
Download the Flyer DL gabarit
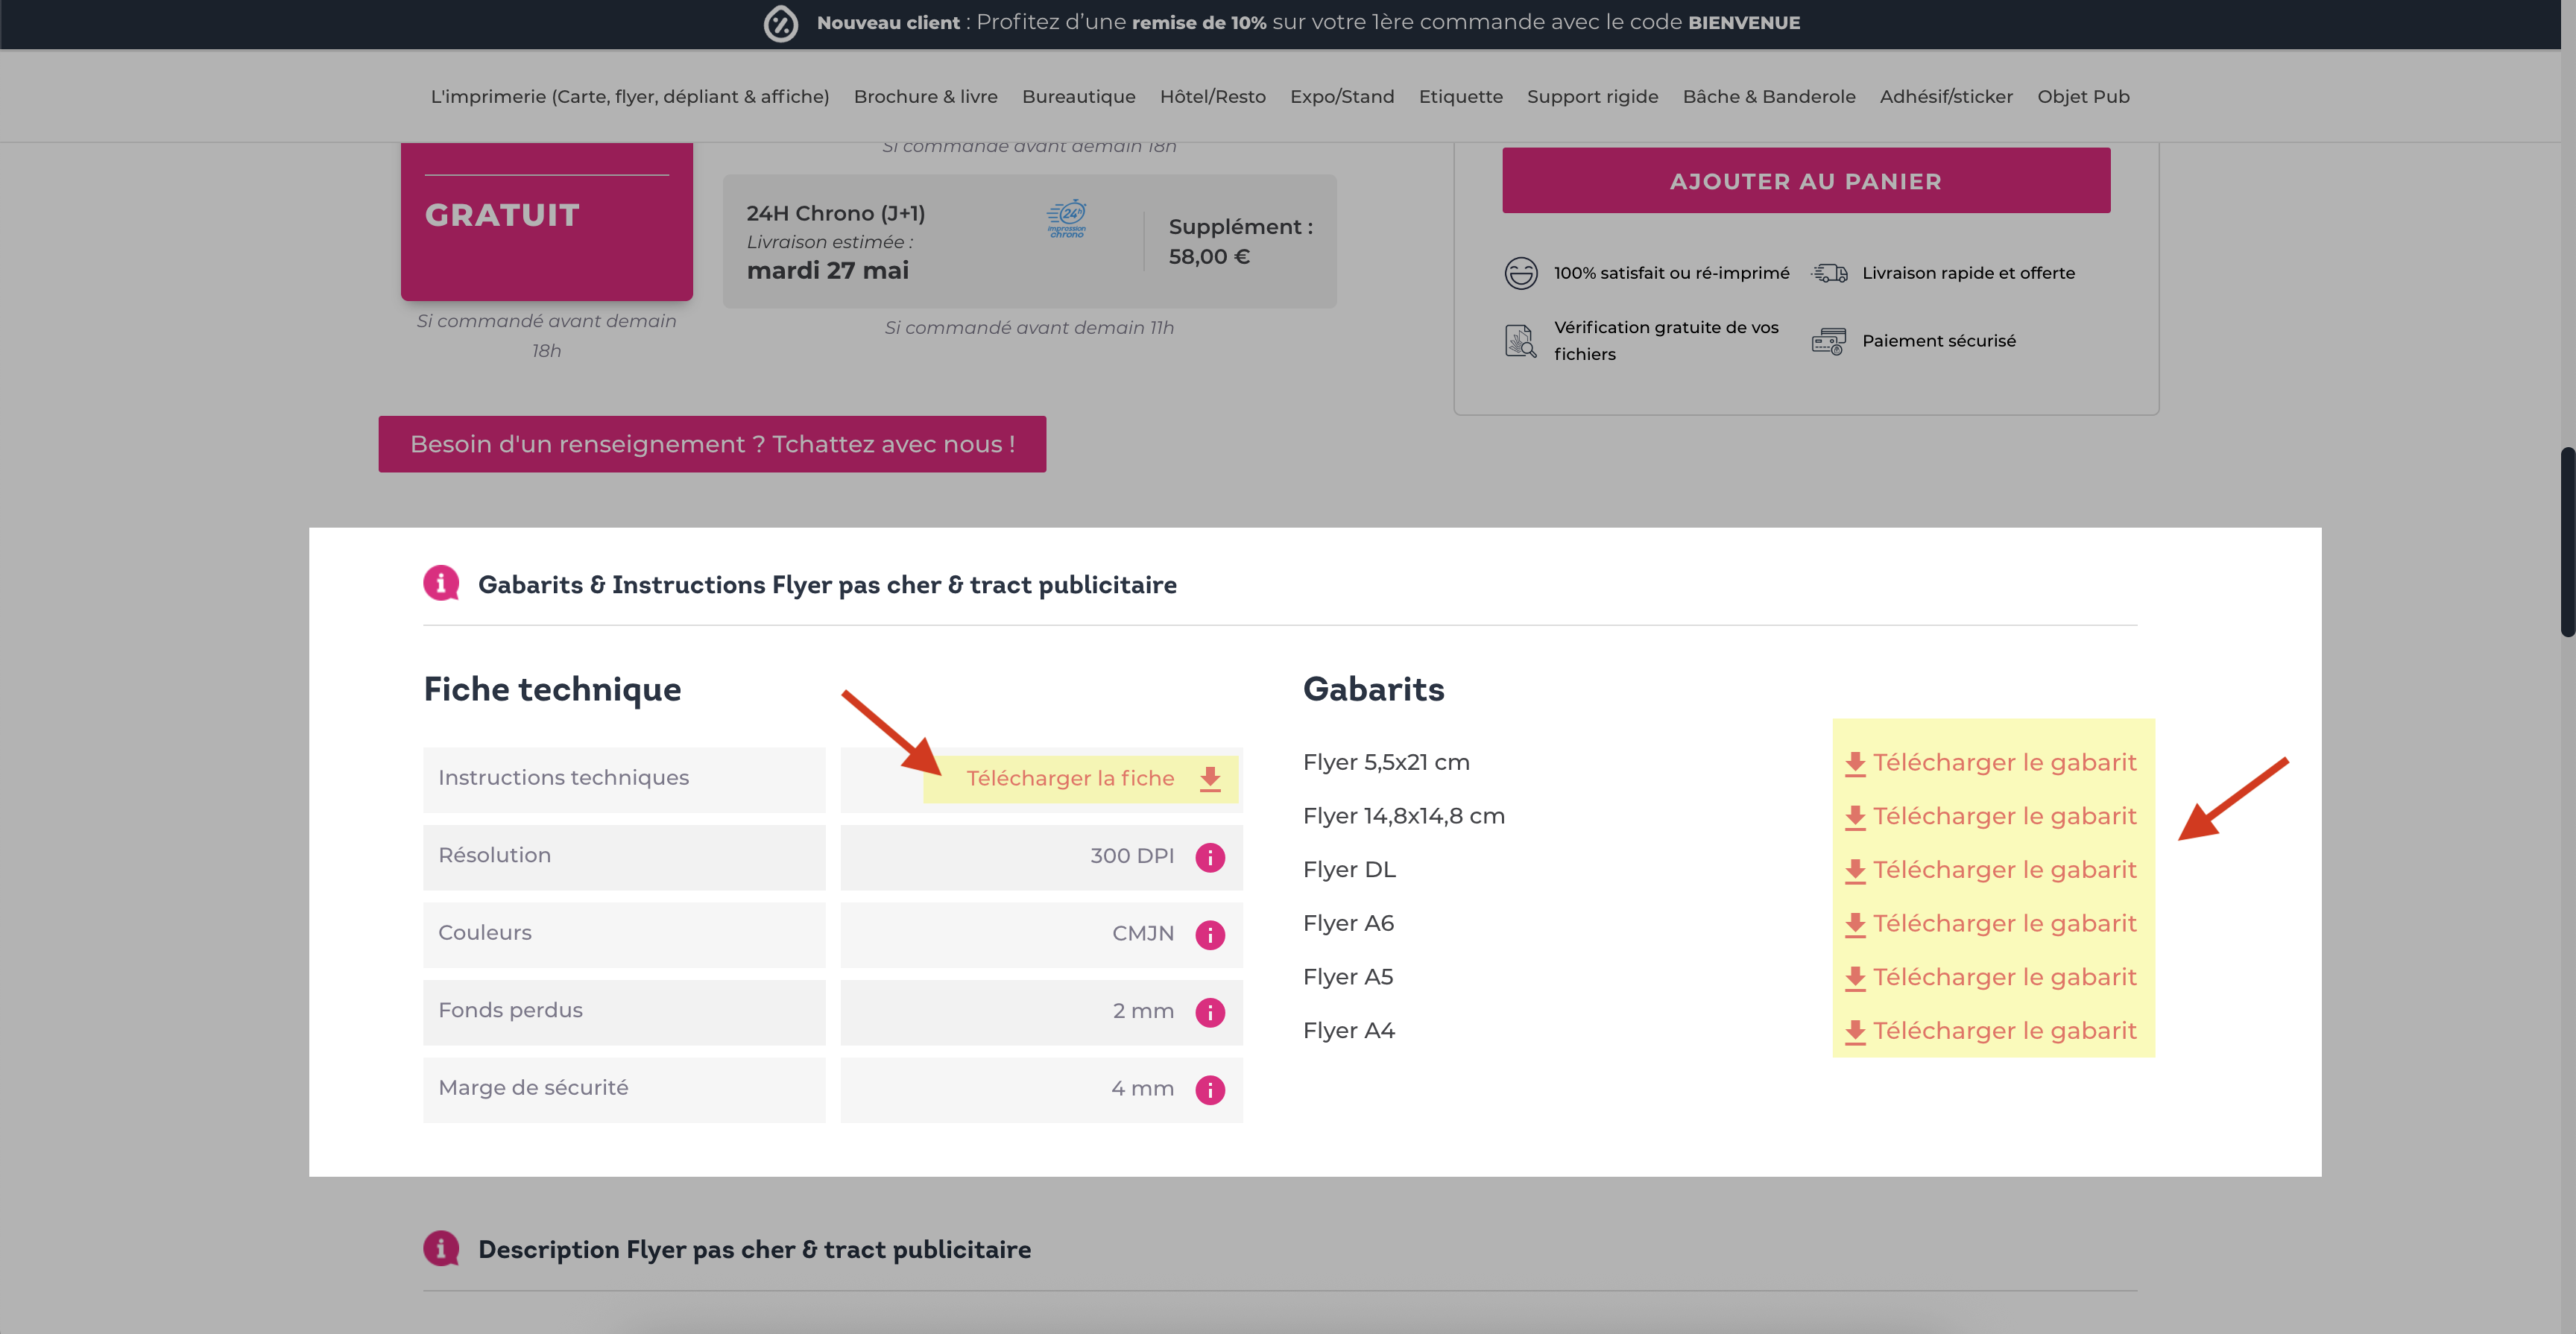click(x=1990, y=870)
